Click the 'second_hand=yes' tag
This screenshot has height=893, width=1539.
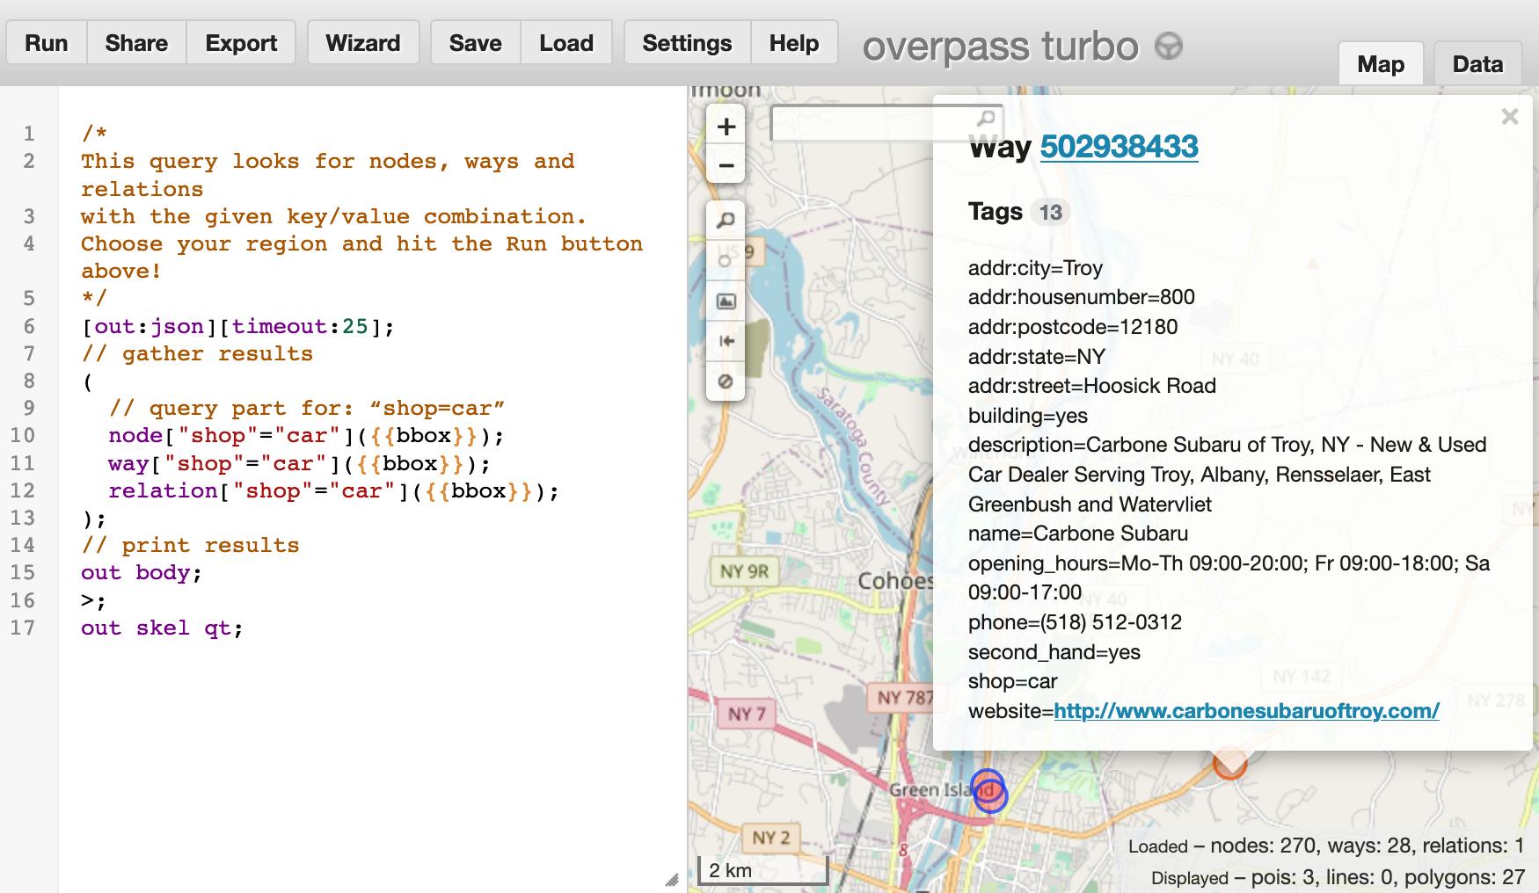coord(1054,652)
